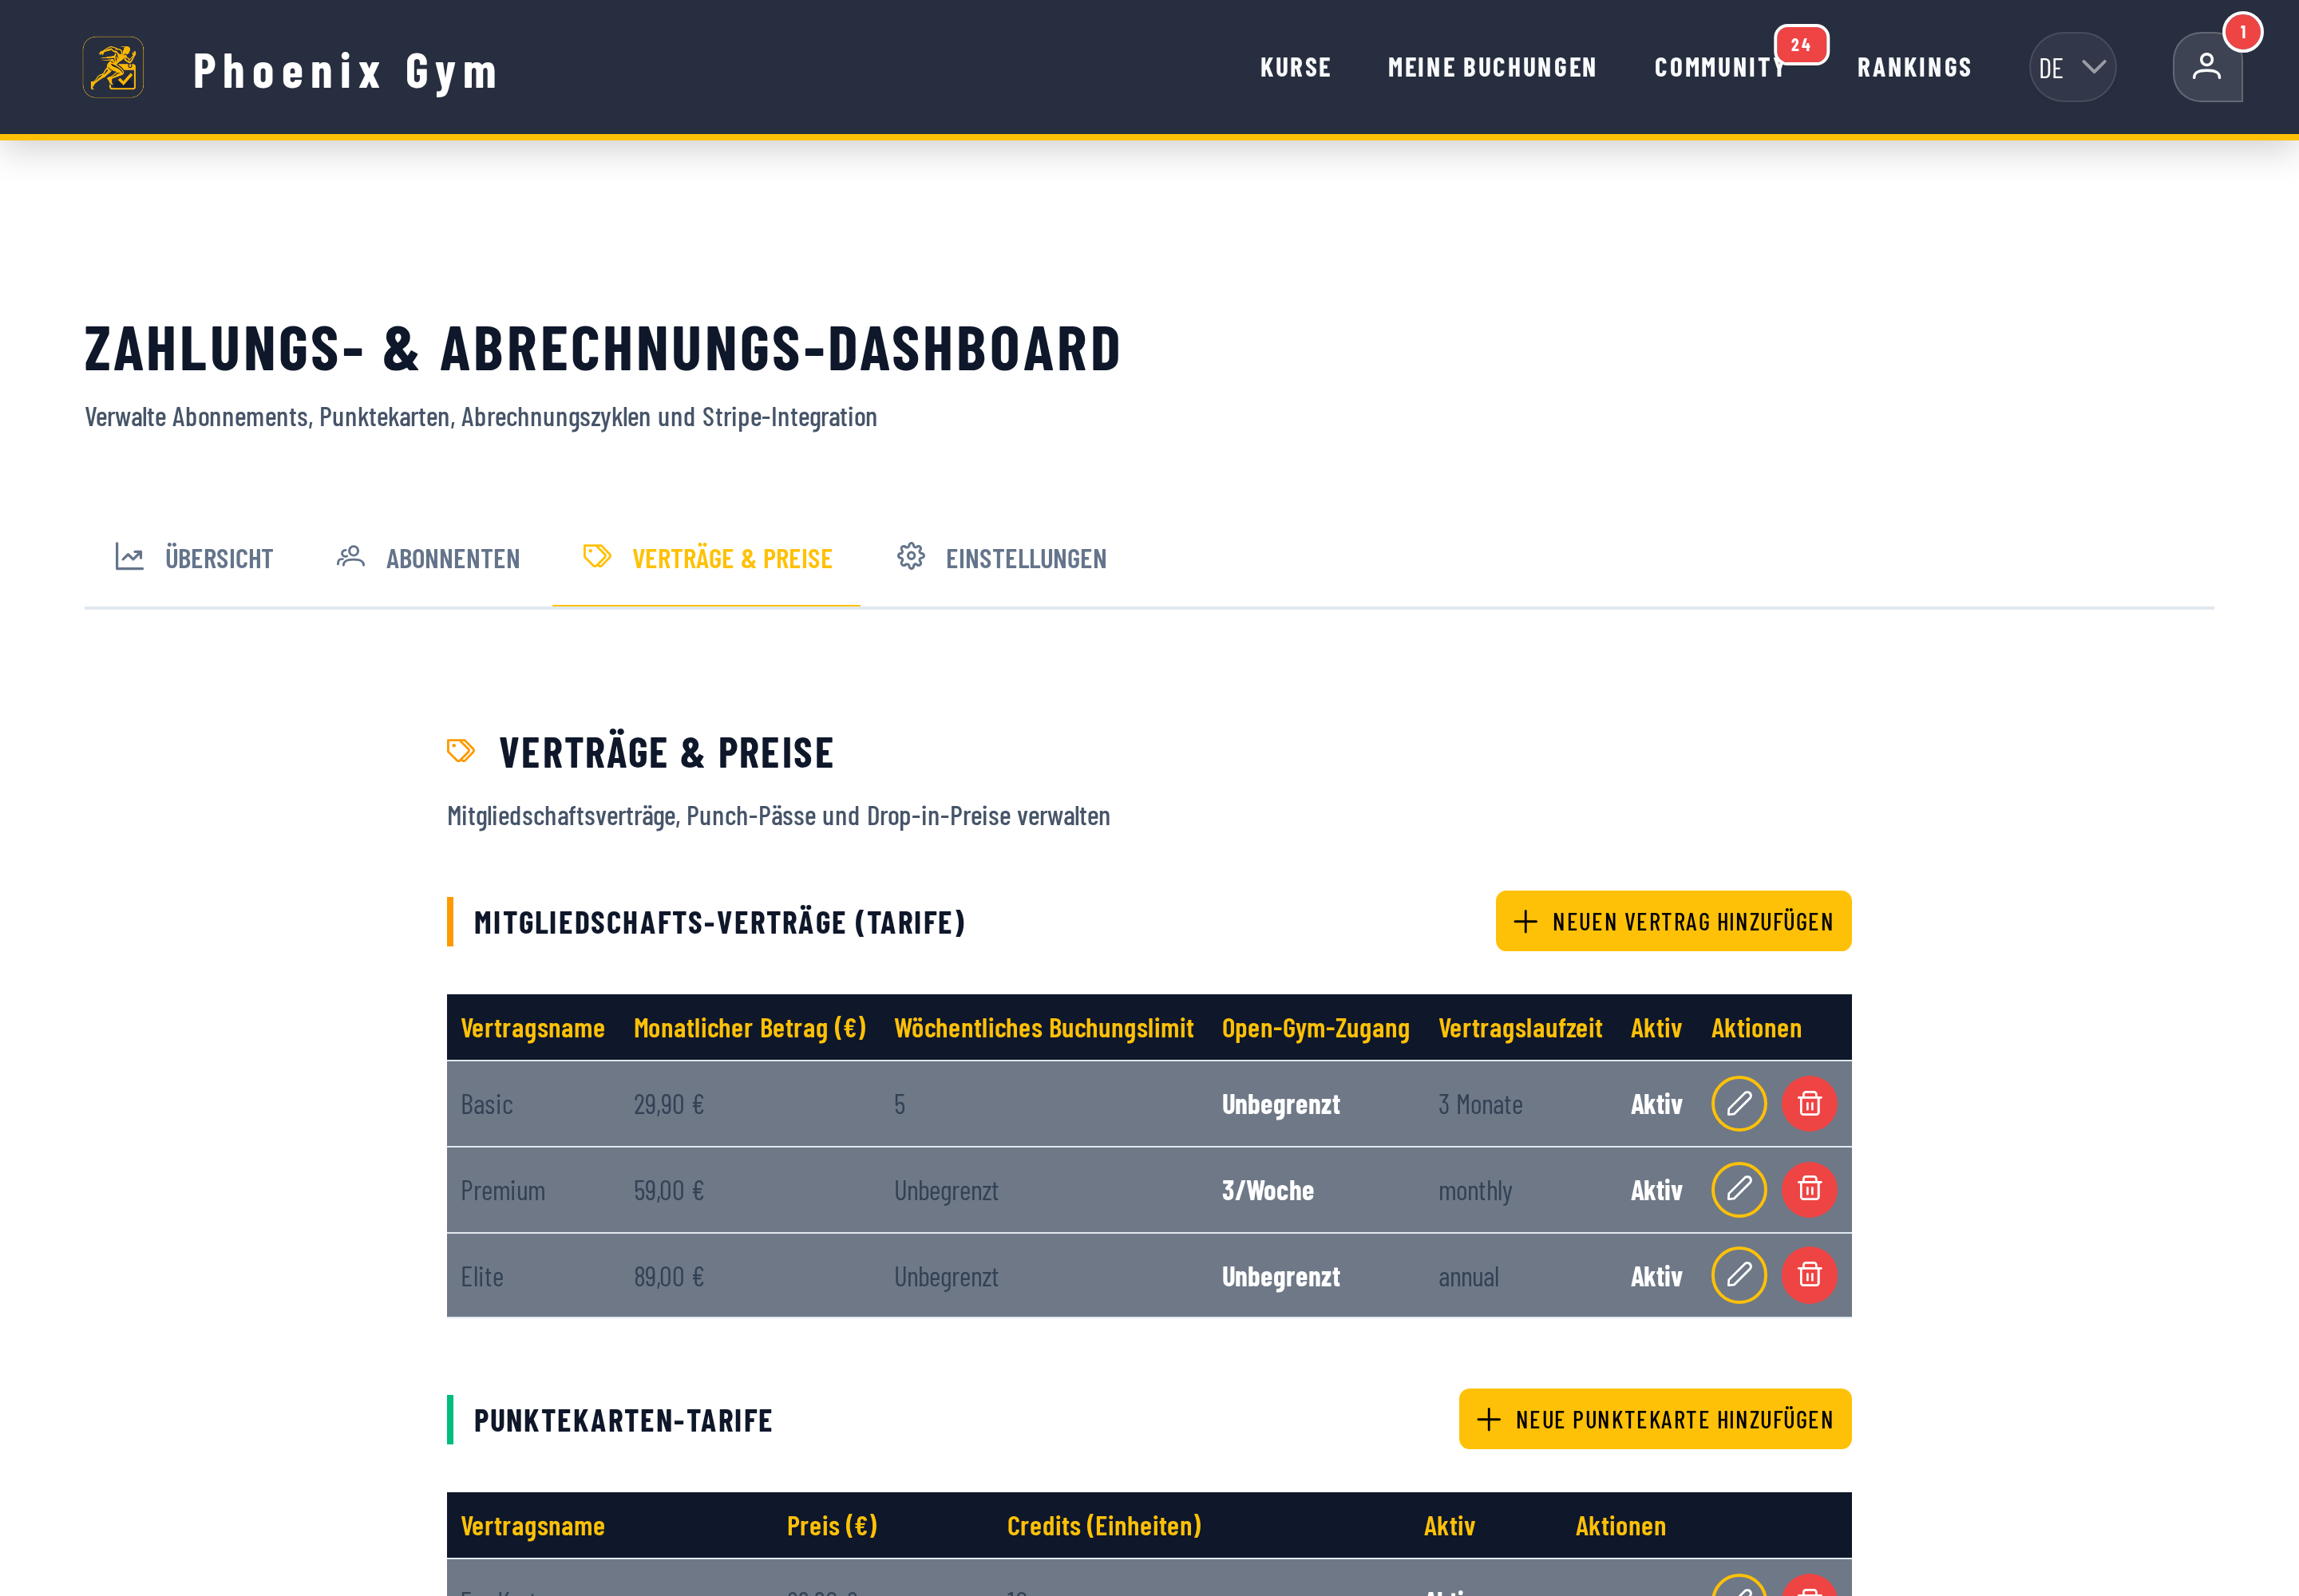Screen dimensions: 2299x1596
Task: Edit the Elite contract via pencil icon
Action: pos(1739,1275)
